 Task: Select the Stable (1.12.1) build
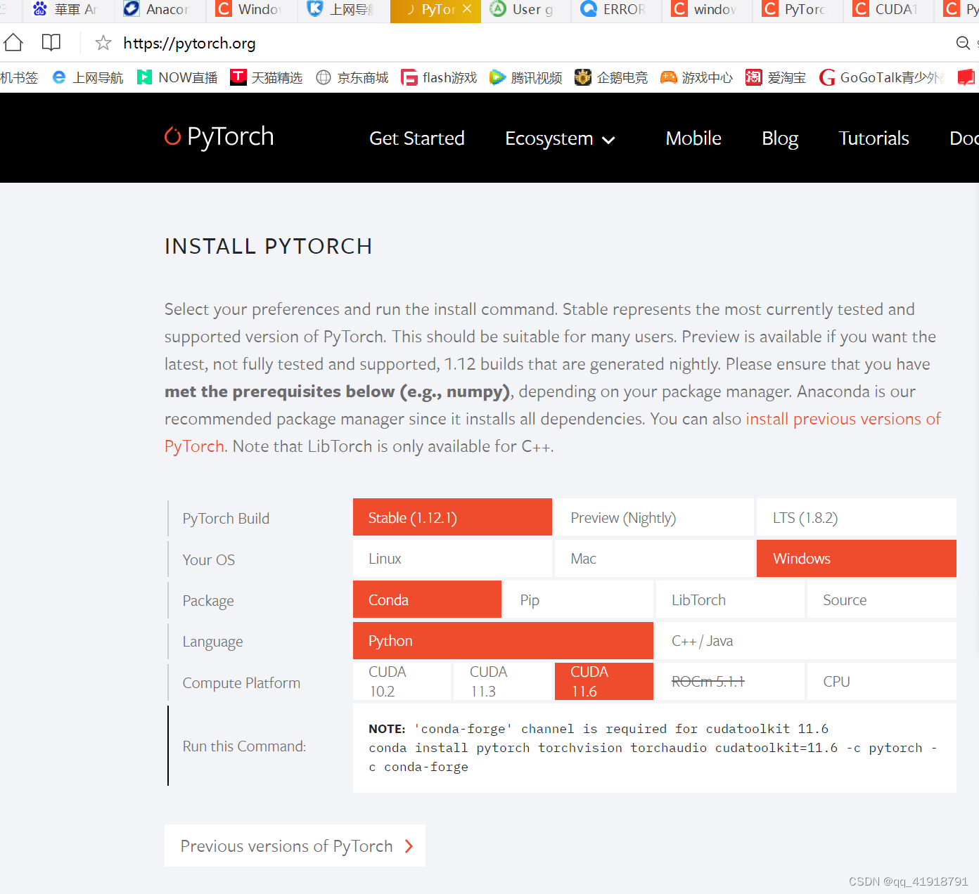[x=452, y=517]
